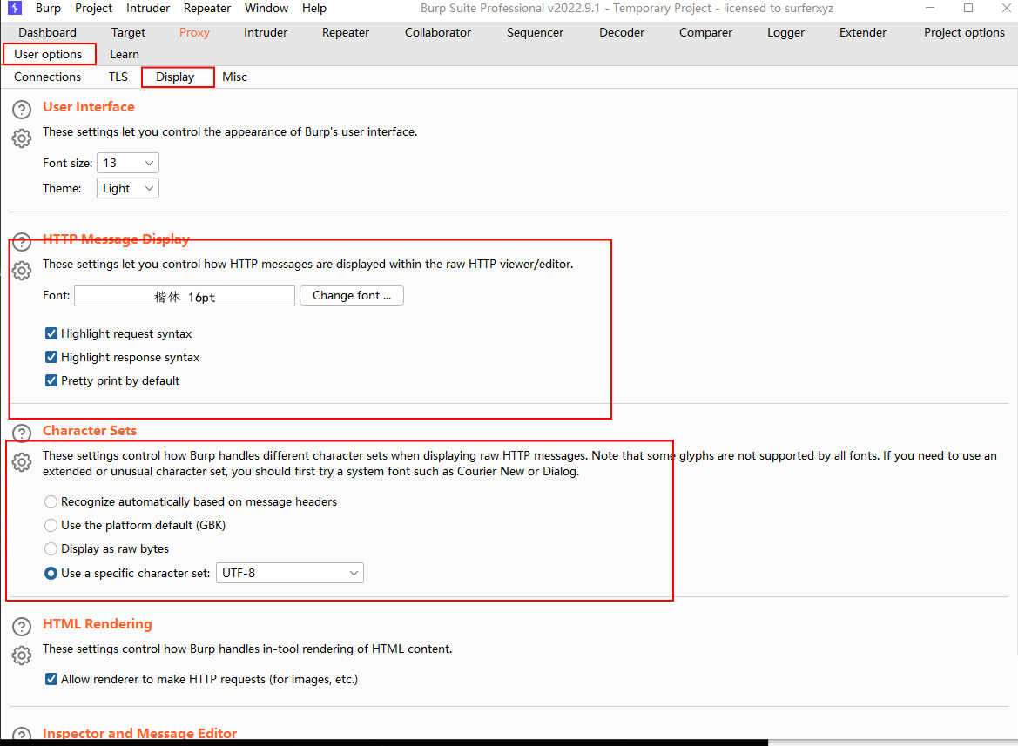The width and height of the screenshot is (1018, 746).
Task: Open Character Sets gear options
Action: (22, 462)
